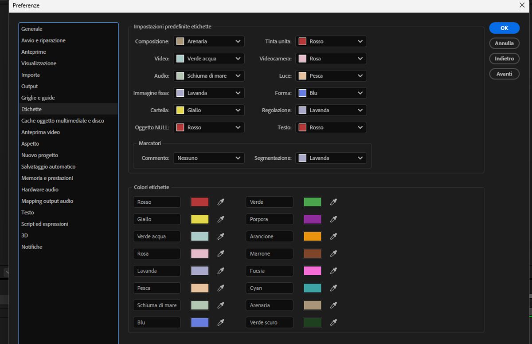Expand the Forma label dropdown
This screenshot has width=532, height=344.
pyautogui.click(x=331, y=93)
